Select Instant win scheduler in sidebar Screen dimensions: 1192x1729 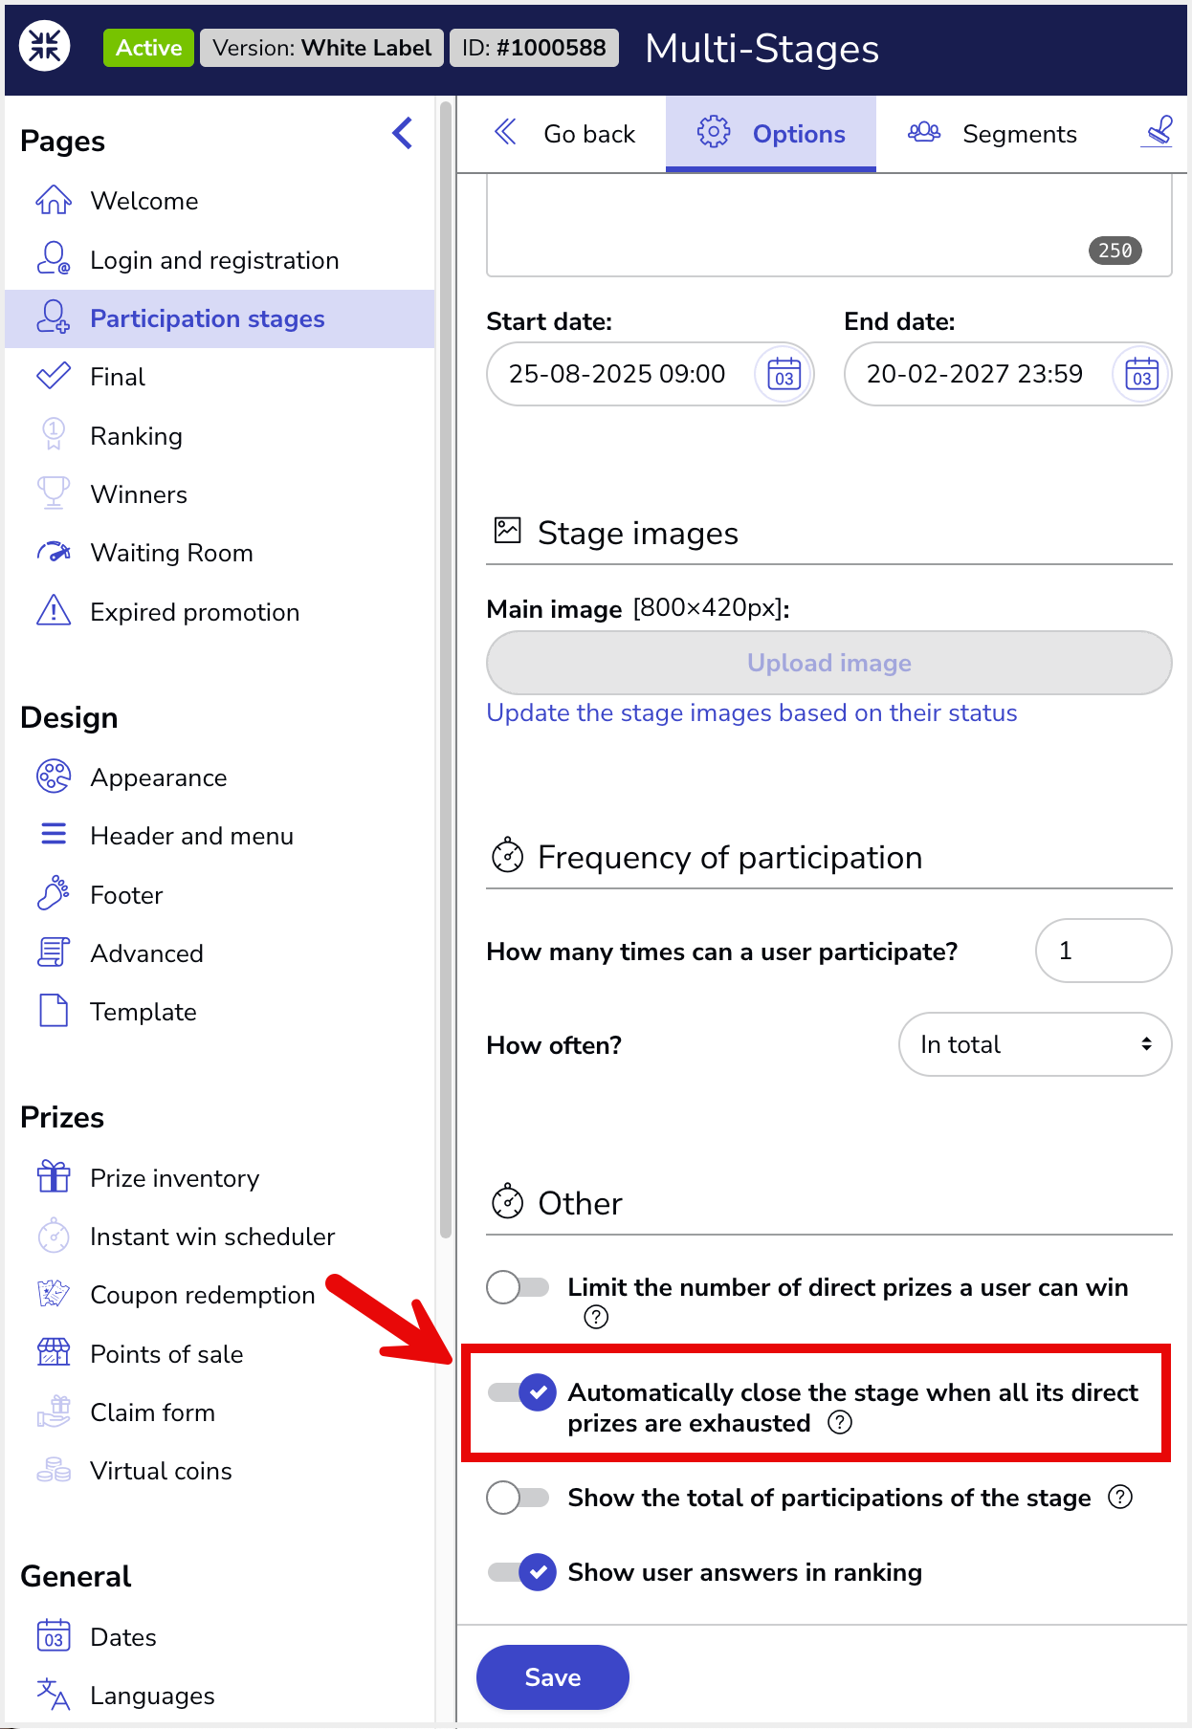pos(212,1237)
